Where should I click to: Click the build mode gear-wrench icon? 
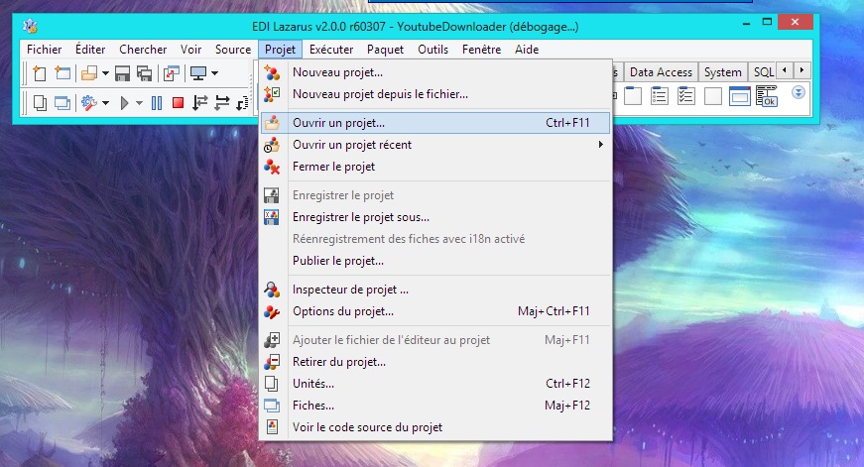point(88,103)
